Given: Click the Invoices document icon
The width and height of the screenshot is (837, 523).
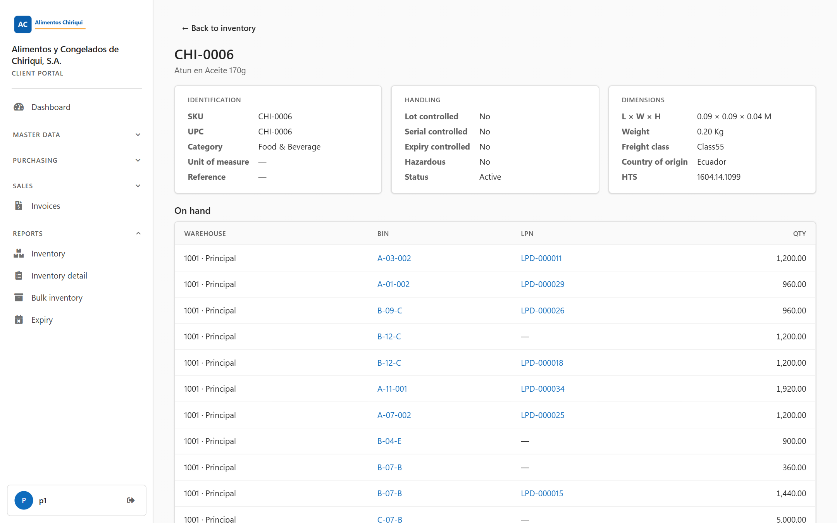Looking at the screenshot, I should tap(19, 206).
